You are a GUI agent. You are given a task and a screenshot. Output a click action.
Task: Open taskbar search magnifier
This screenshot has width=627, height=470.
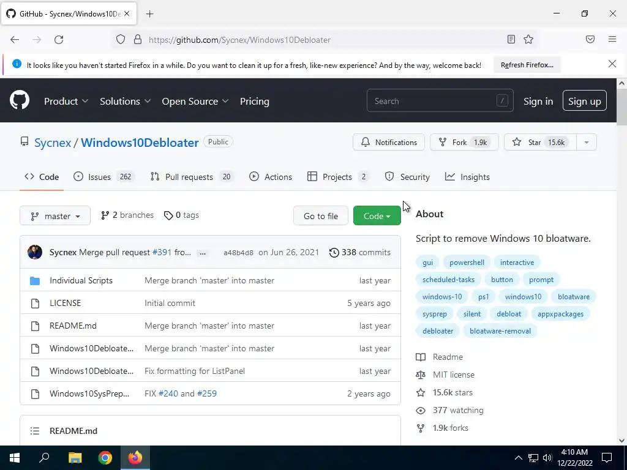pos(44,457)
